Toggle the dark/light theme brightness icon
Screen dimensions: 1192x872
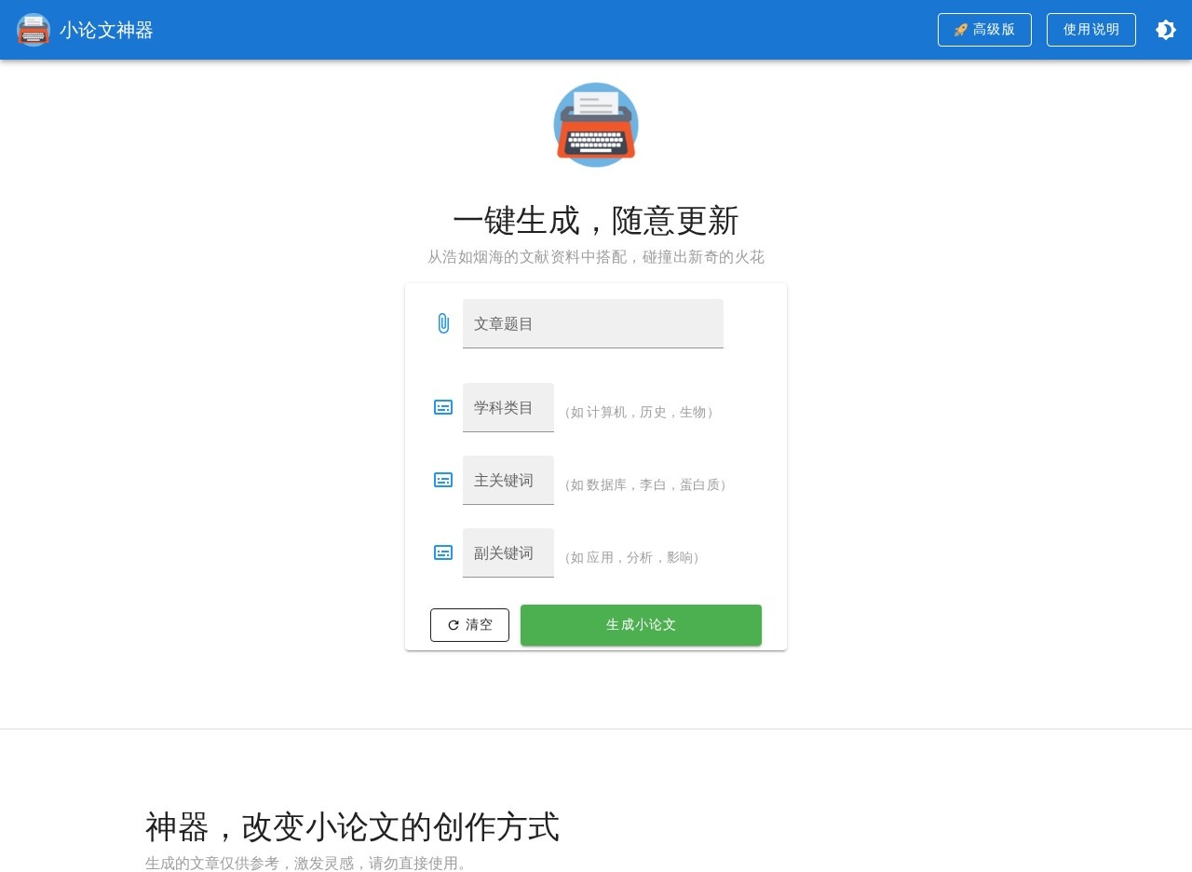(x=1165, y=30)
